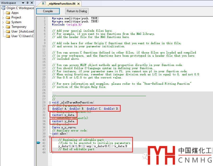
Task: Click the 'double& A, double& B' parameter line
Action: coord(85,109)
